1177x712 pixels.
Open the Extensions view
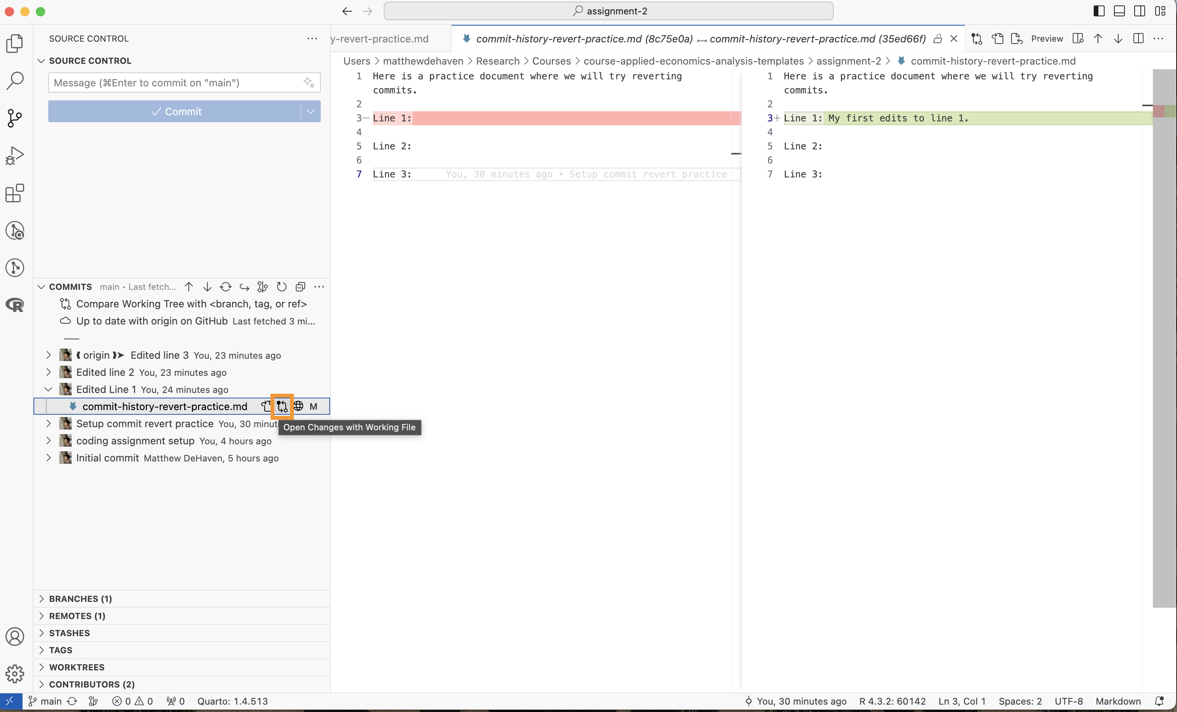15,193
